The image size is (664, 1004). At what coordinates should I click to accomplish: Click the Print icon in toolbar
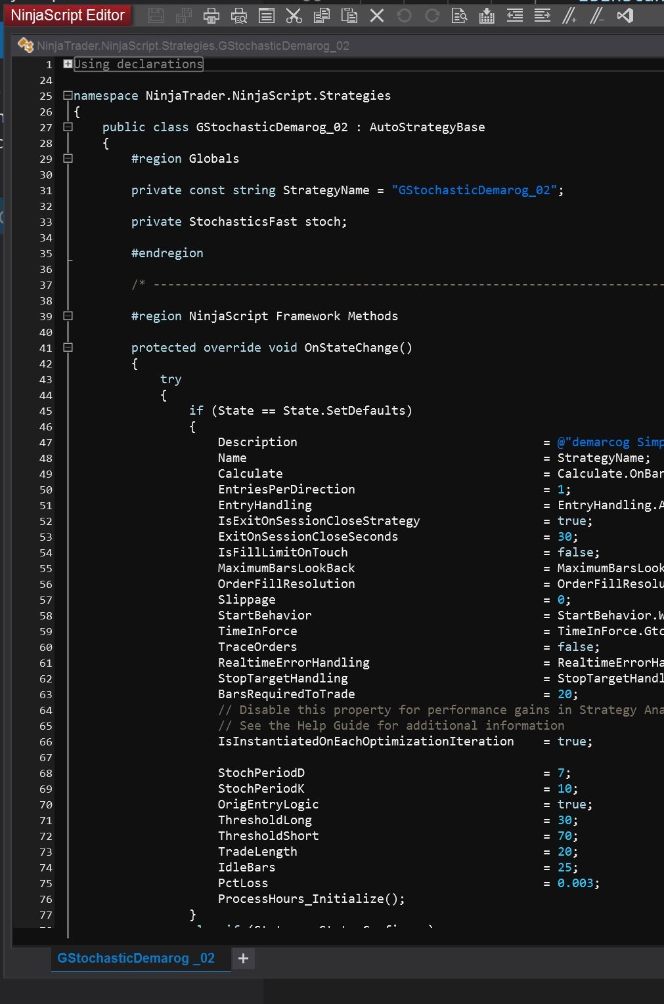211,16
